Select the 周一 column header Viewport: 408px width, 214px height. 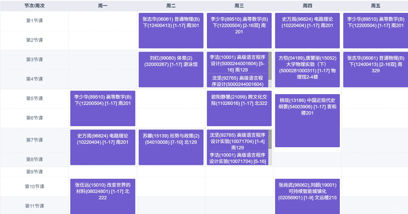point(103,6)
